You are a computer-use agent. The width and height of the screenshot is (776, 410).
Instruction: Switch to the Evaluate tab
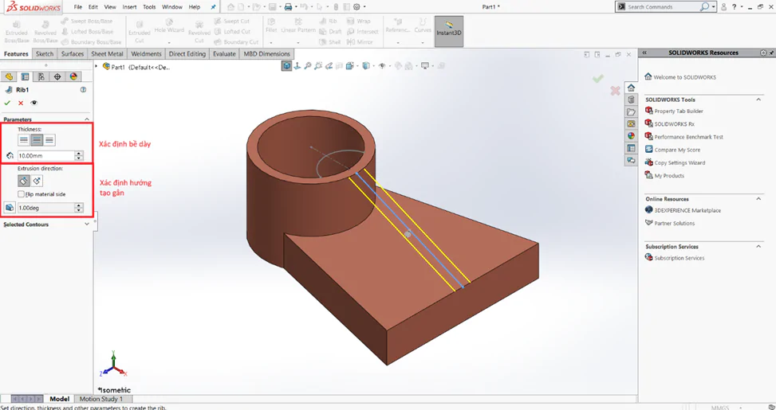click(224, 54)
